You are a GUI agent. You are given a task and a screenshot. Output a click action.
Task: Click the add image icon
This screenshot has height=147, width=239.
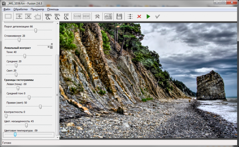pos(19,17)
